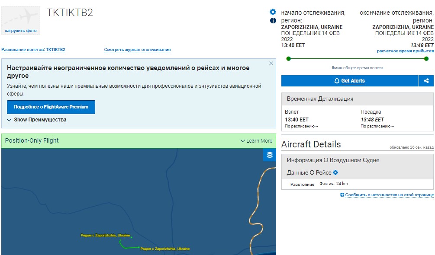Click the plus icon beside report inaccuracies
This screenshot has width=435, height=255.
342,195
